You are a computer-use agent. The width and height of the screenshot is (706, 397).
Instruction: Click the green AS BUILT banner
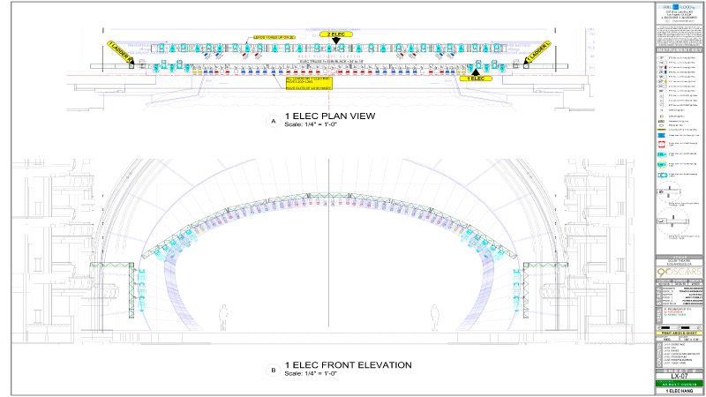[x=678, y=382]
